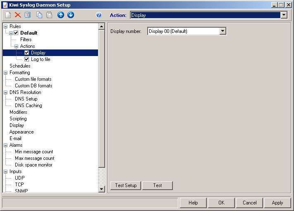Click the red Delete icon
Screen dimensions: 294x211
pyautogui.click(x=18, y=15)
